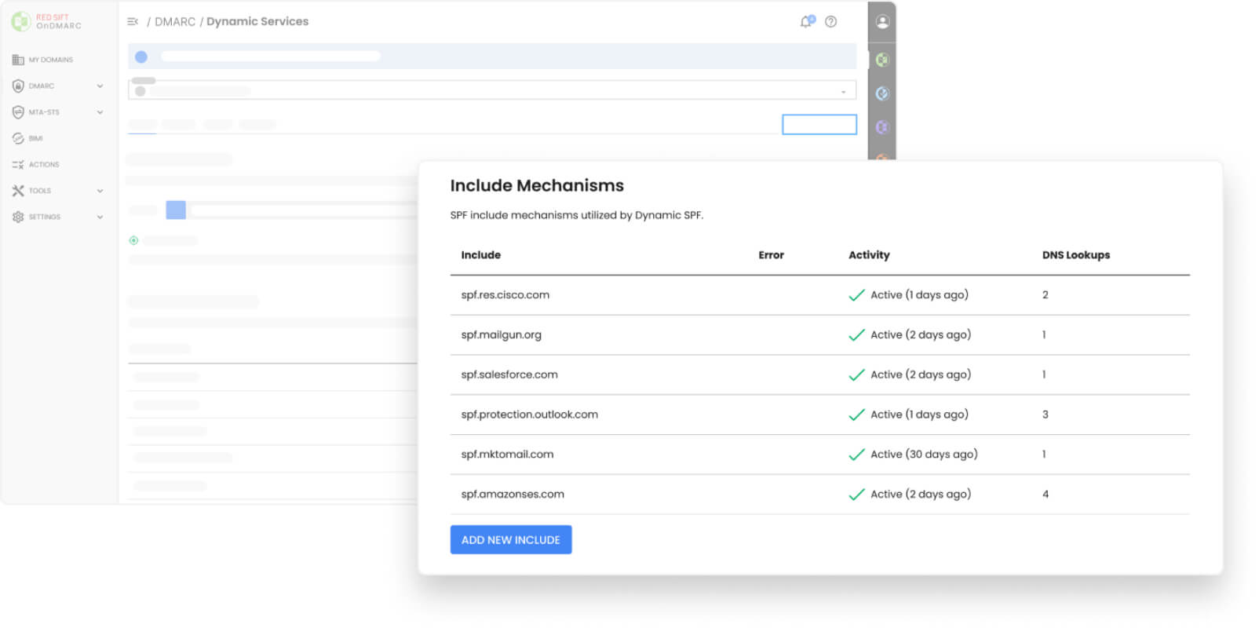Viewport: 1259px width, 628px height.
Task: Select the spf.protection.outlook.com include entry
Action: point(530,414)
